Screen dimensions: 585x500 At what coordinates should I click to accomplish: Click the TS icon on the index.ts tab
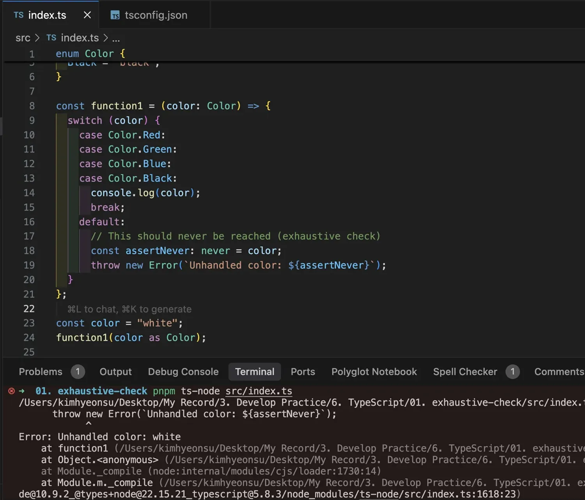18,15
